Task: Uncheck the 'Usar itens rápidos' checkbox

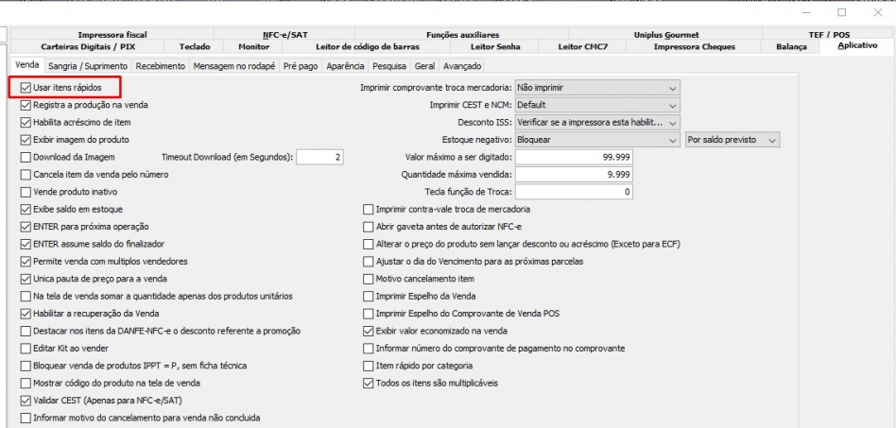Action: point(26,87)
